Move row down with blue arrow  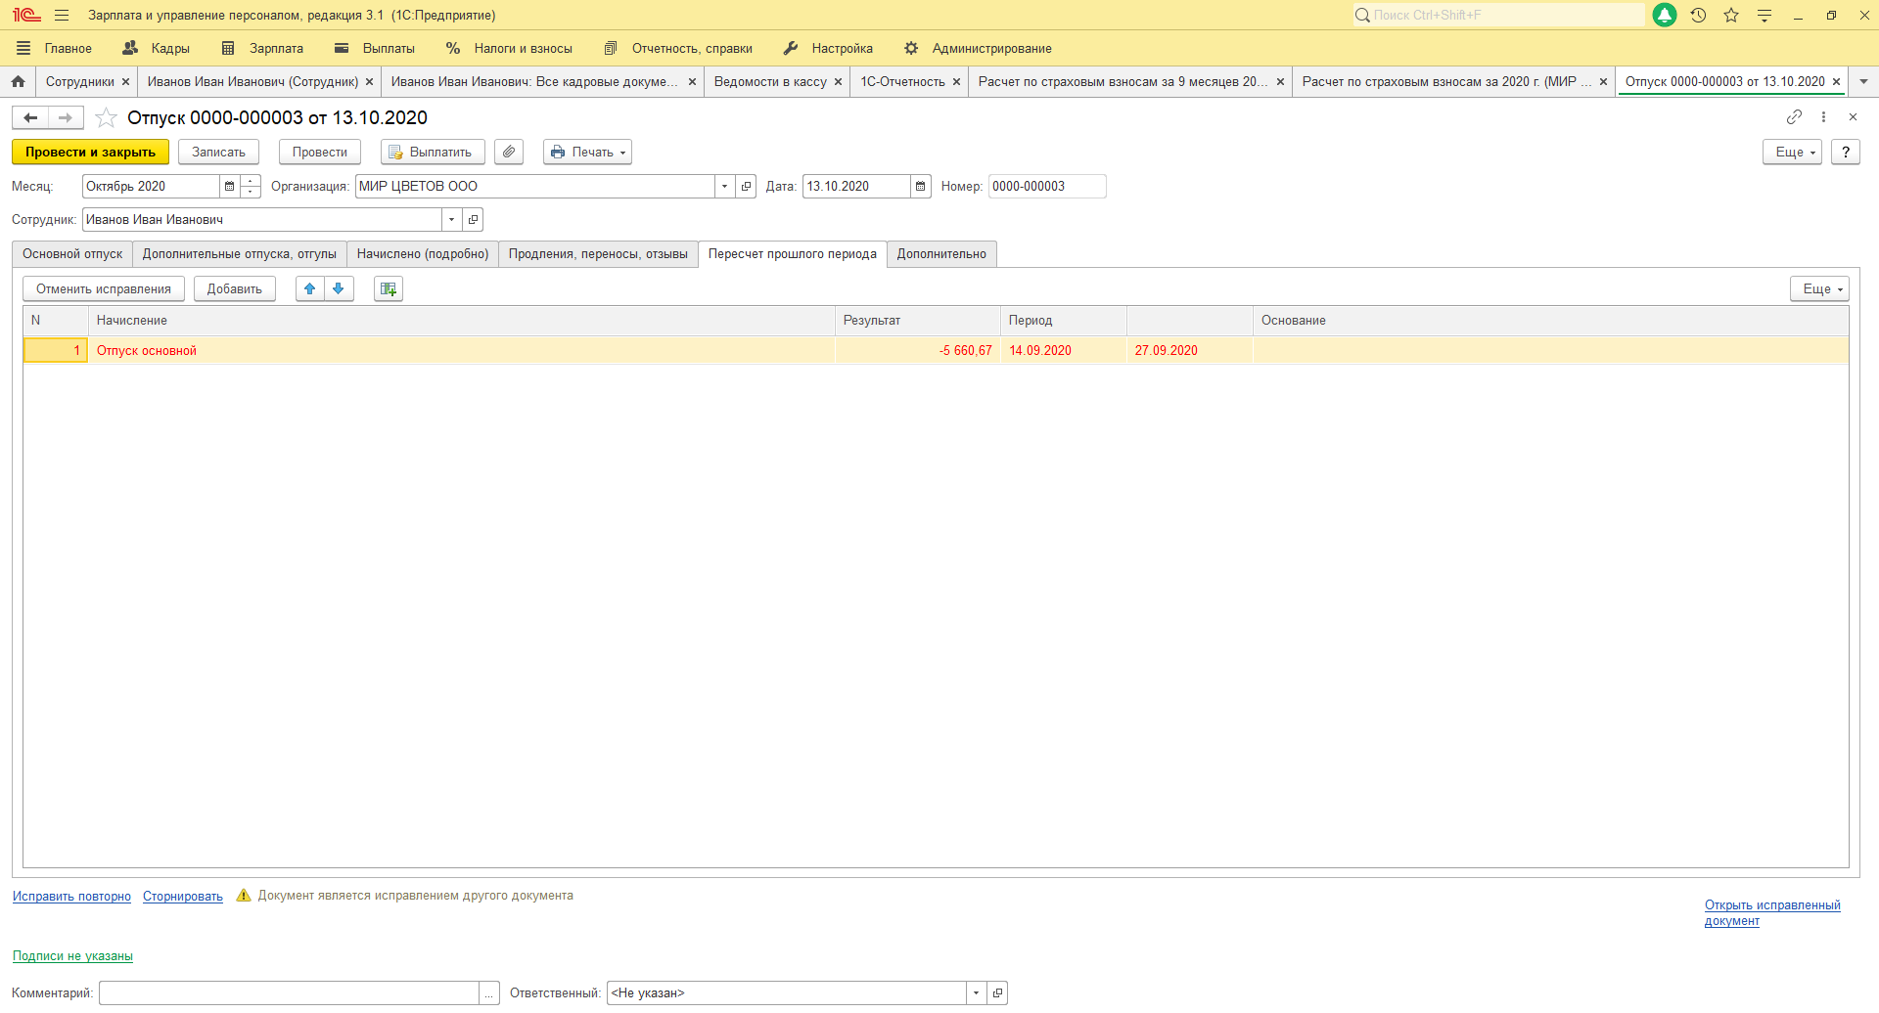click(x=339, y=288)
